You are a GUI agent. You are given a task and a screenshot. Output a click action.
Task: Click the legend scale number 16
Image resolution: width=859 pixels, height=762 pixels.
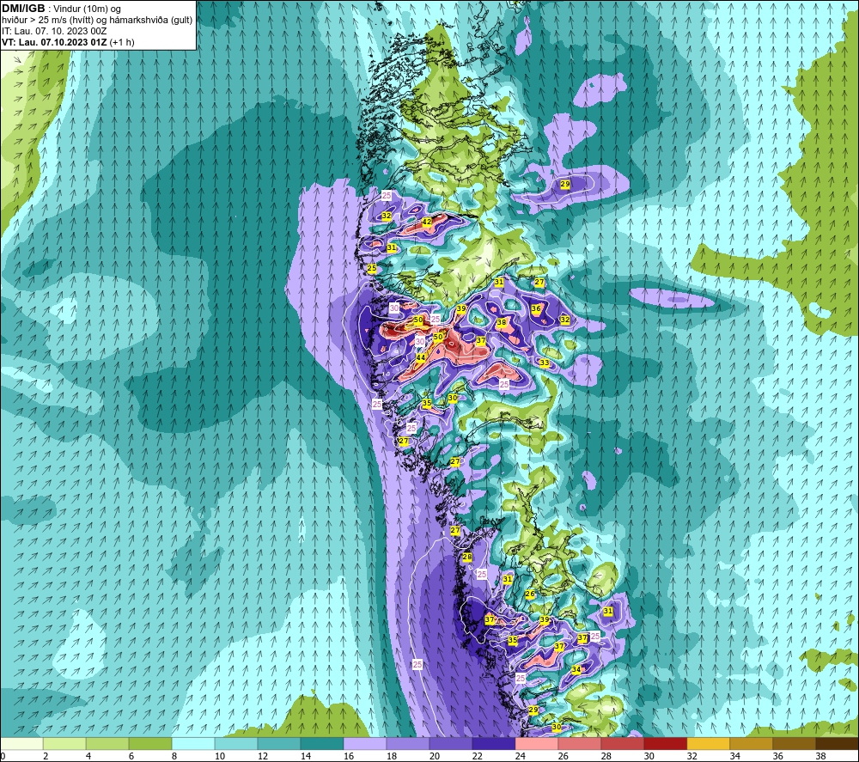click(x=349, y=757)
